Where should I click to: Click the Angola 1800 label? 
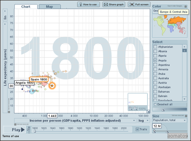tap(24, 83)
